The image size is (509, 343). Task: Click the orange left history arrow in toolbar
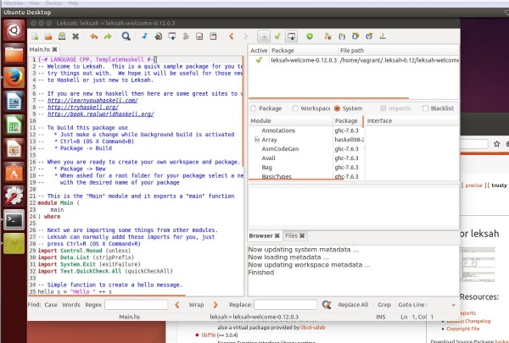pos(232,36)
